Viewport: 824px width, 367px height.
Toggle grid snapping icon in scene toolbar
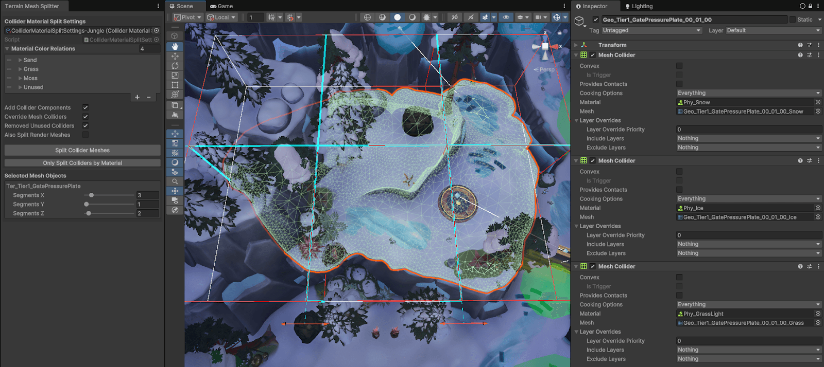[x=290, y=17]
